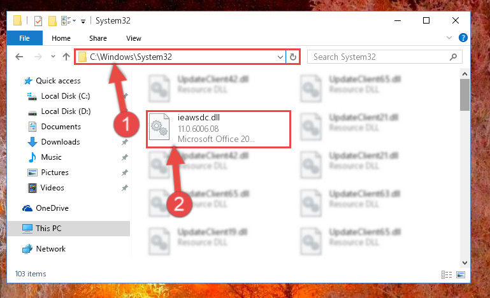Select Downloads in the navigation pane

coord(61,142)
